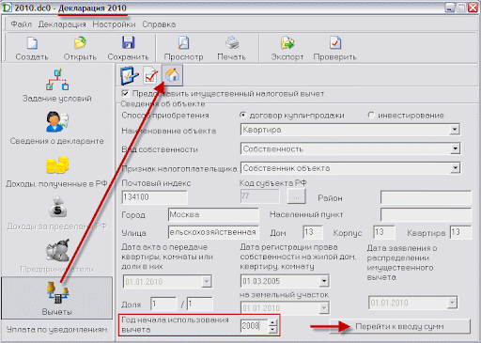This screenshot has height=343, width=481.
Task: Open Уплата по уведомлениям section
Action: point(57,330)
